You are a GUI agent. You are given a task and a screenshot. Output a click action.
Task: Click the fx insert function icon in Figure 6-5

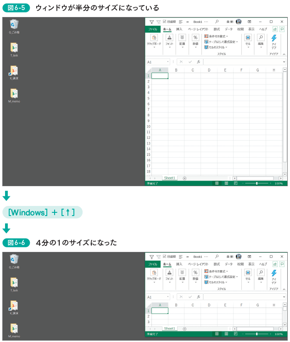pos(198,62)
